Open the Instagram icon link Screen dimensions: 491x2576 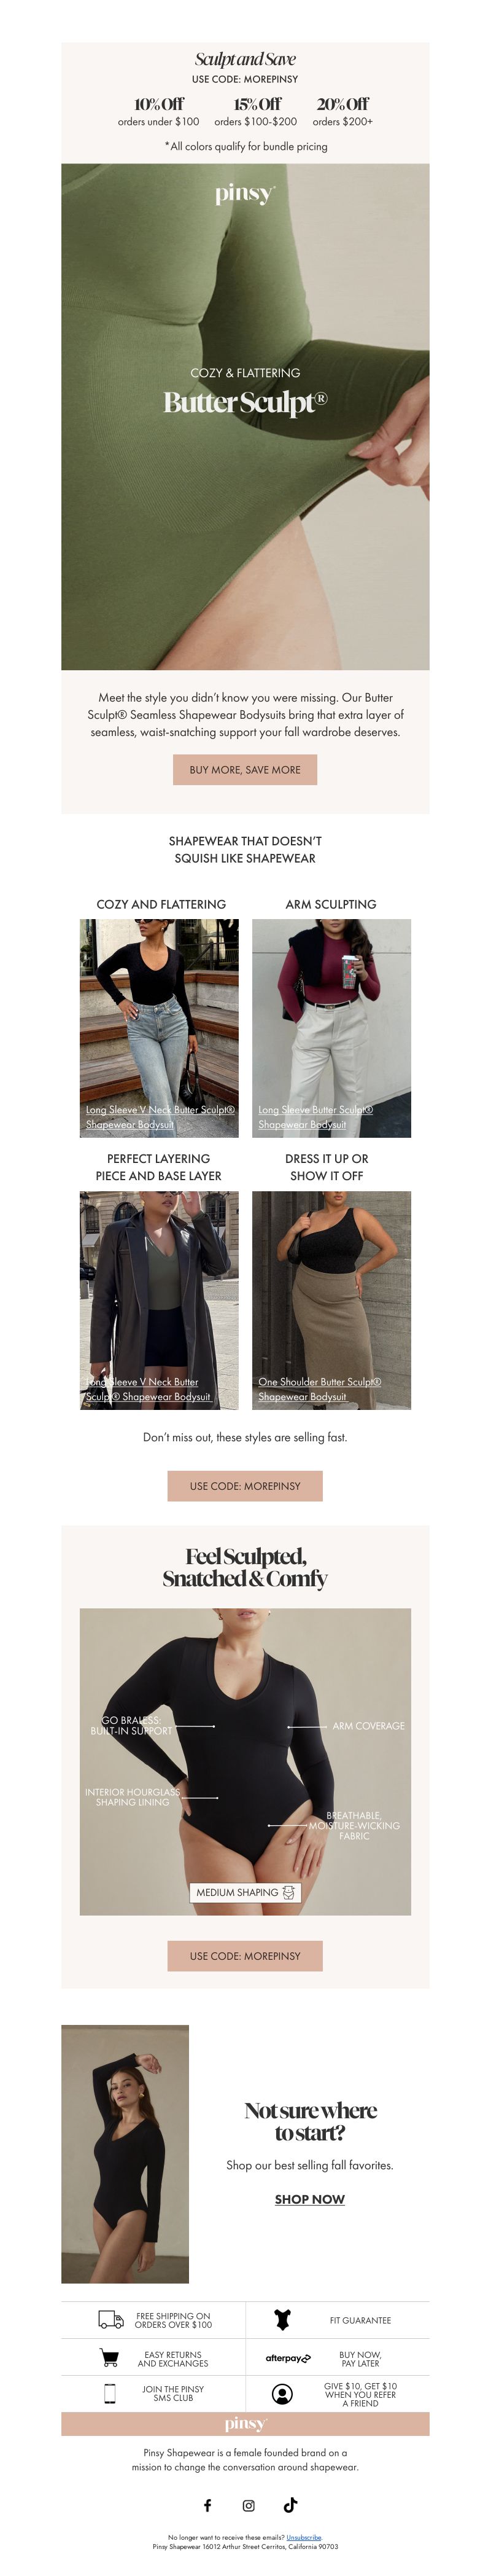[248, 2504]
